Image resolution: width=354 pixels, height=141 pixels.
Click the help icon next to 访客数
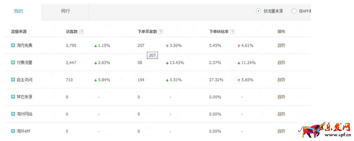tap(81, 32)
